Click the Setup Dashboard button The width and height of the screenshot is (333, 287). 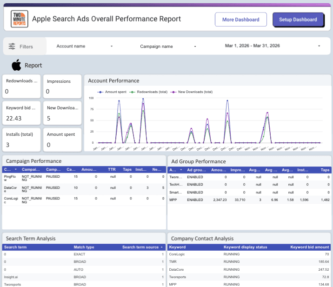tap(298, 20)
